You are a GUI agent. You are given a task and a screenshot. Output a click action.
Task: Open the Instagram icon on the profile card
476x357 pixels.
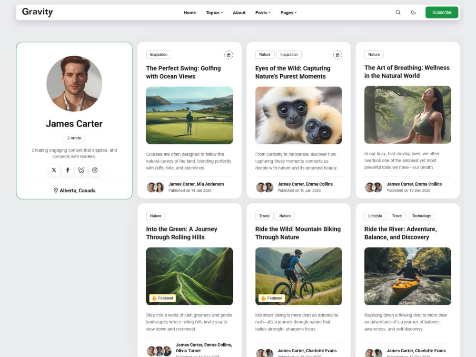coord(95,170)
